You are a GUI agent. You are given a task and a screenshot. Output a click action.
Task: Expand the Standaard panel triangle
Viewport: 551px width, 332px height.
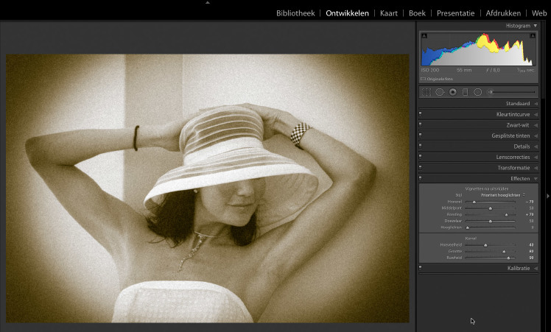(x=536, y=104)
